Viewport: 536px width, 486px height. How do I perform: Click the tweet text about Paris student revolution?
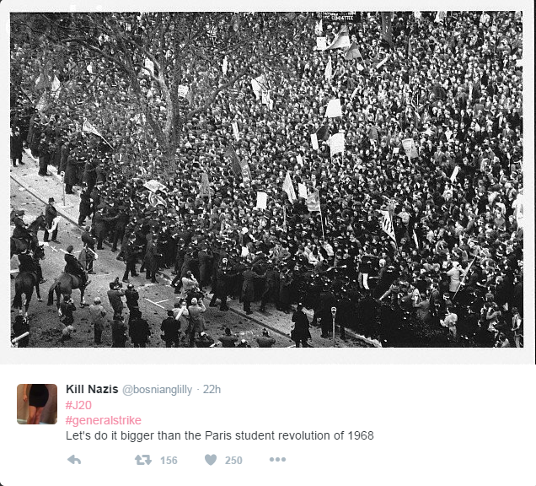point(219,435)
